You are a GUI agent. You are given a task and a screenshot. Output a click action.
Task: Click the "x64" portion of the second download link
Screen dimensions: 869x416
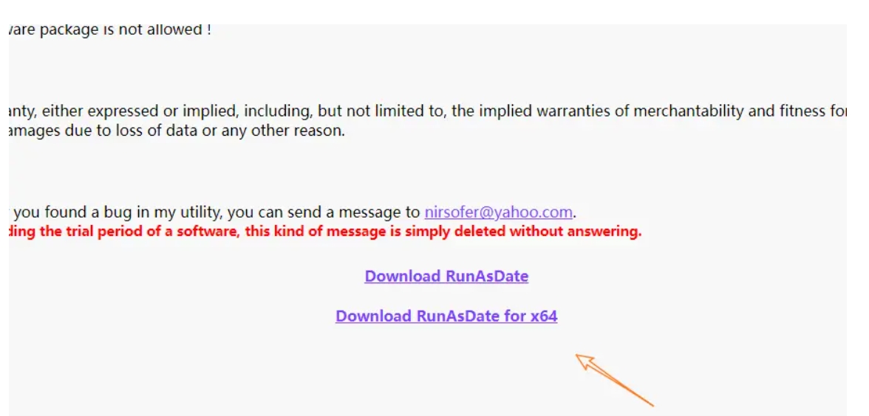544,316
